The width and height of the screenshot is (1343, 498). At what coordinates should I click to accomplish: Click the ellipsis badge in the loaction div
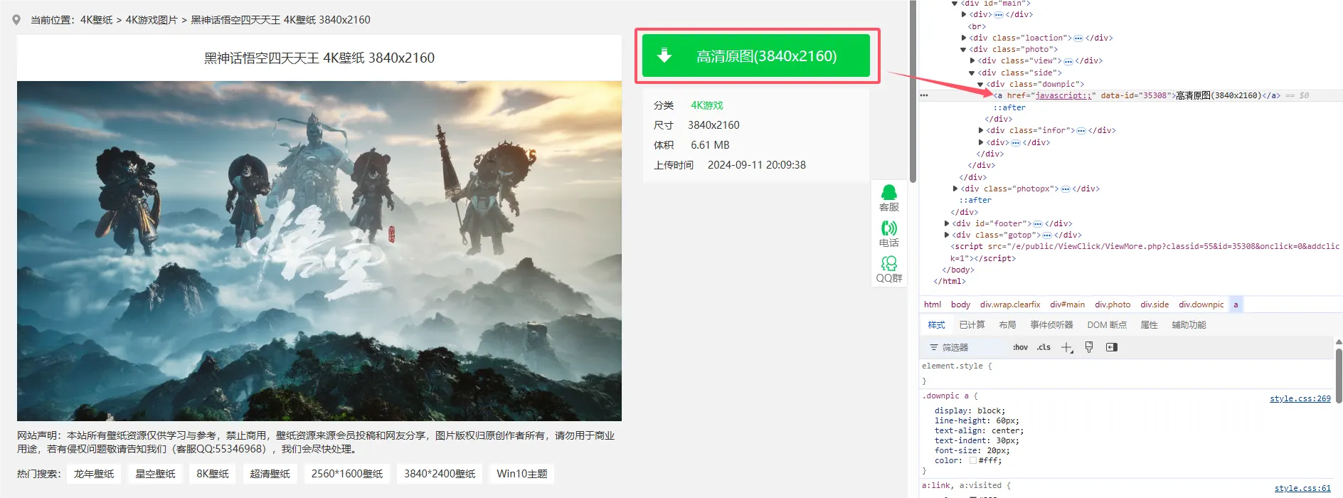tap(1078, 38)
